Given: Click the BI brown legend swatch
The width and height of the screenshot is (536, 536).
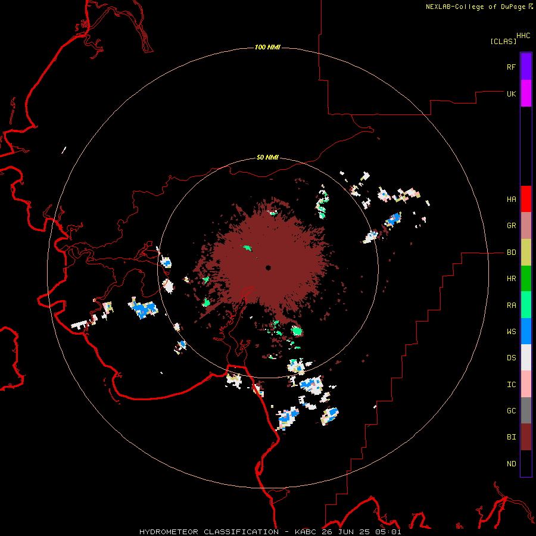Looking at the screenshot, I should pos(526,437).
